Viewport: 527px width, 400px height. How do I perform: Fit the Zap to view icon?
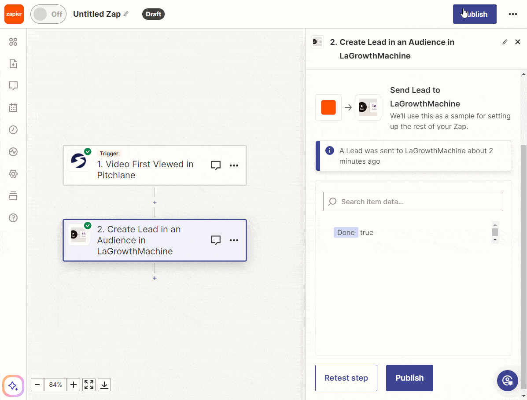(x=89, y=385)
